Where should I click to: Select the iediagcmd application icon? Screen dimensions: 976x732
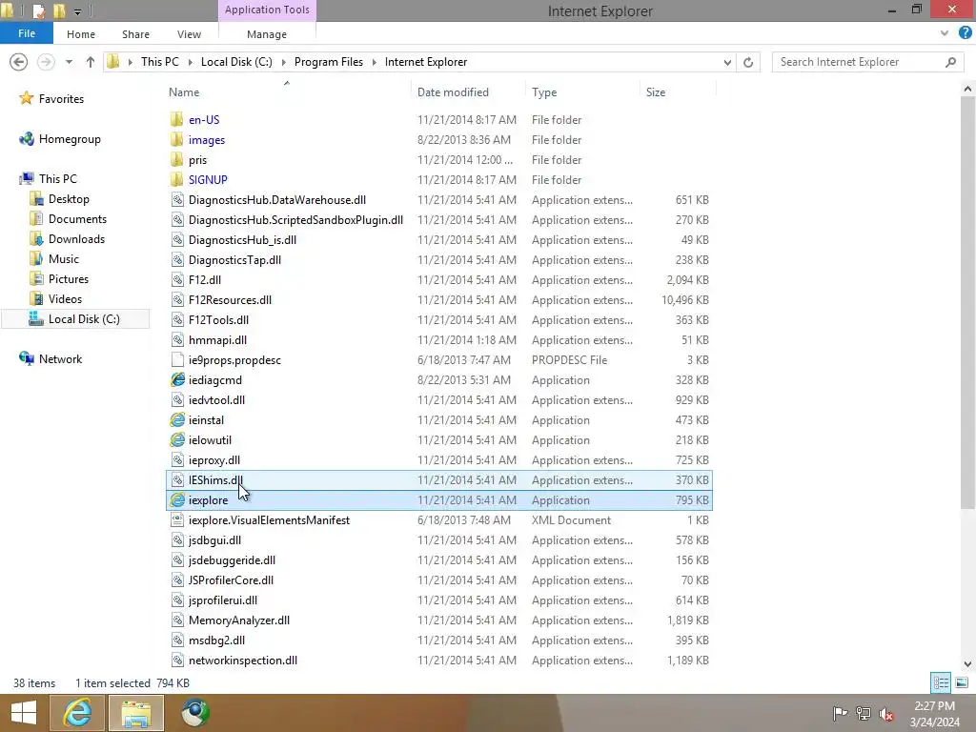coord(177,379)
